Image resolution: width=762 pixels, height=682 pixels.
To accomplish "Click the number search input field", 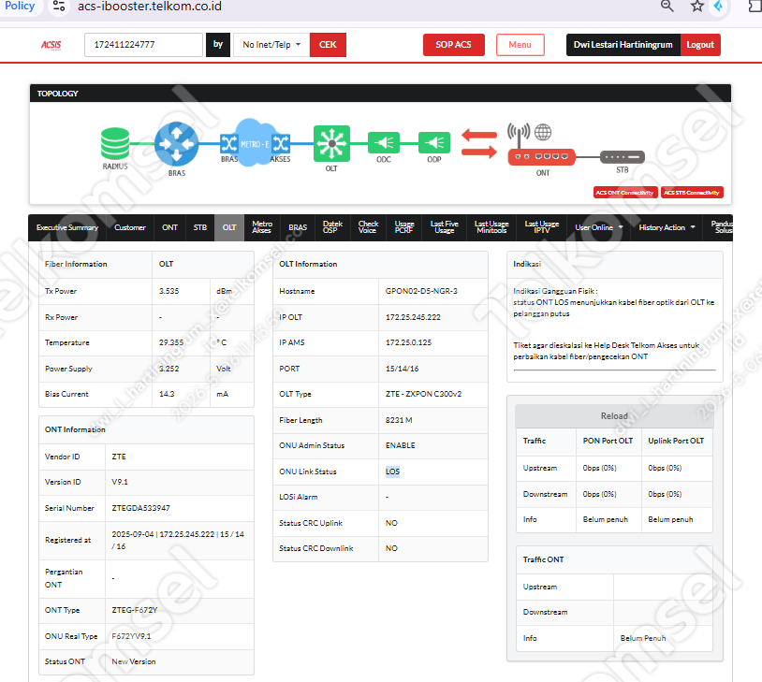I will coord(143,45).
